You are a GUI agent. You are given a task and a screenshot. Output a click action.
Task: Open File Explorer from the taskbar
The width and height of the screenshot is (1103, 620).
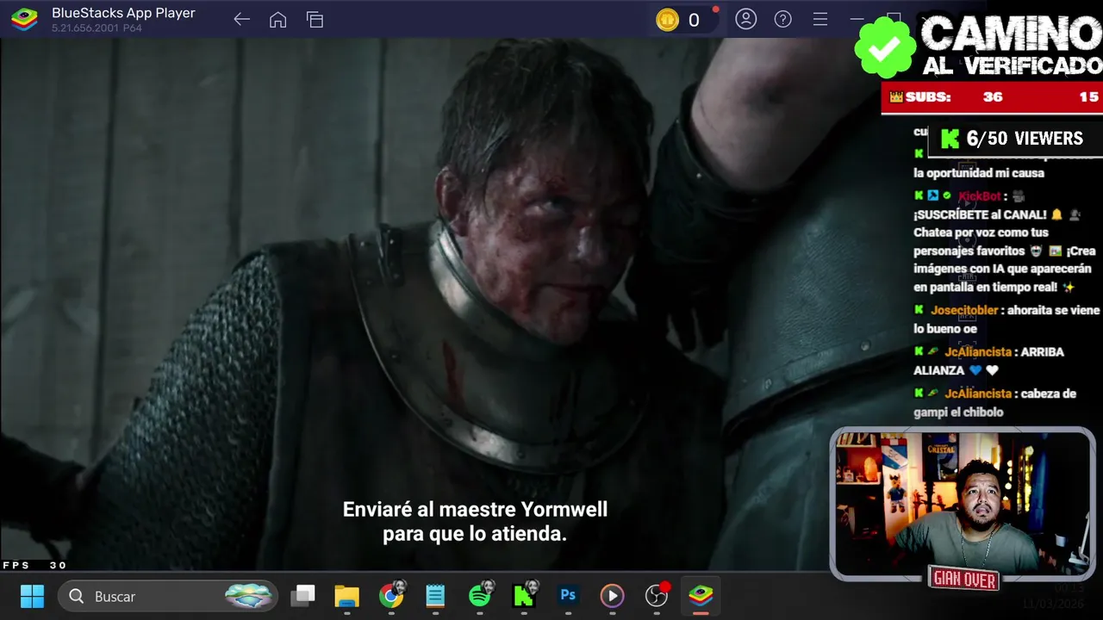[x=346, y=596]
